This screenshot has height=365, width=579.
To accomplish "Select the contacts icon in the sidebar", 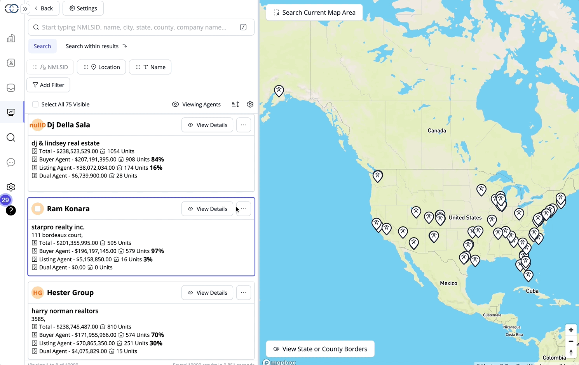I will coord(10,63).
